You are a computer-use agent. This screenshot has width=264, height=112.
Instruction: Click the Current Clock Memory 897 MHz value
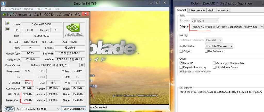tap(53, 89)
